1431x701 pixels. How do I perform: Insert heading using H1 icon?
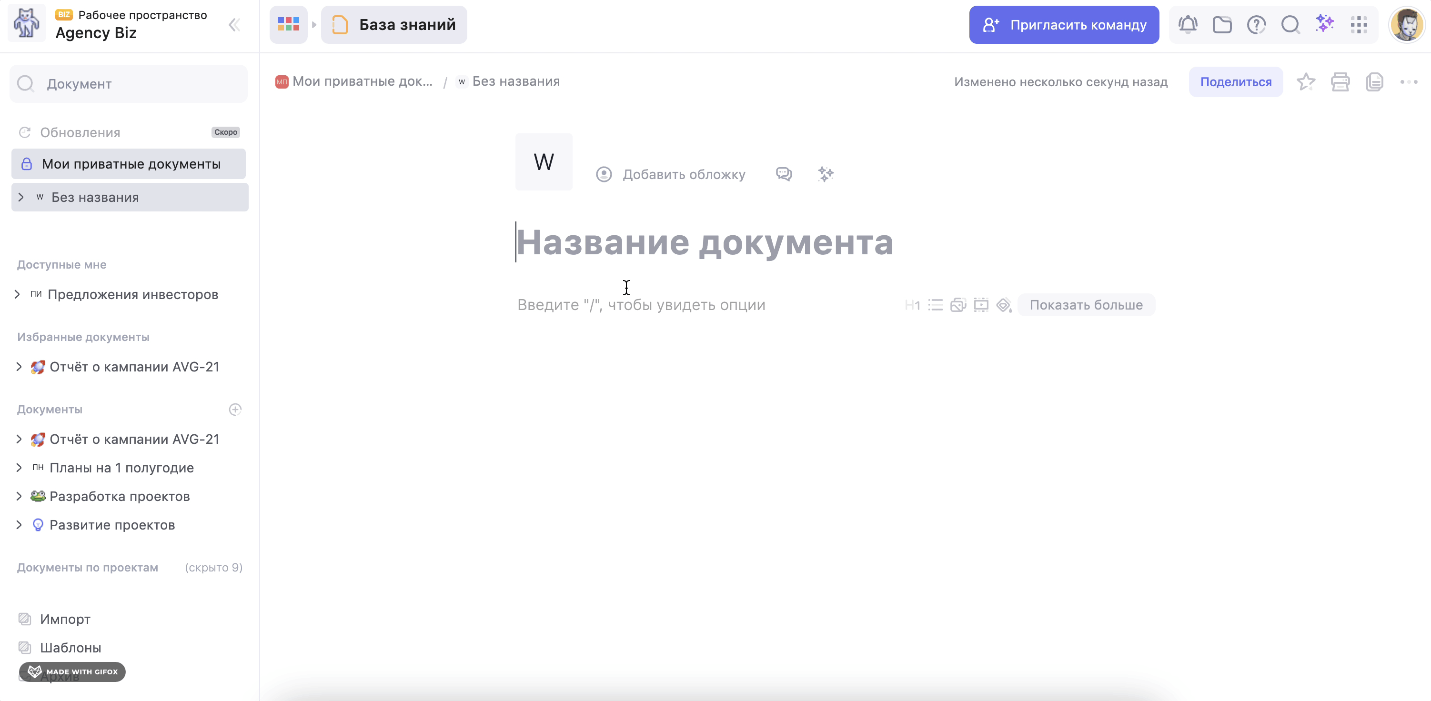(912, 306)
